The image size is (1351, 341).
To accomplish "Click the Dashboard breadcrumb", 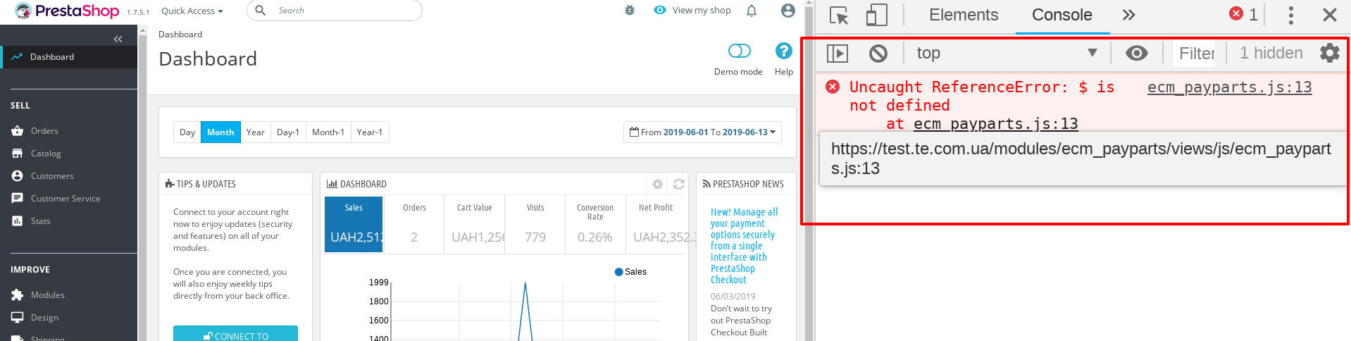I will point(180,35).
